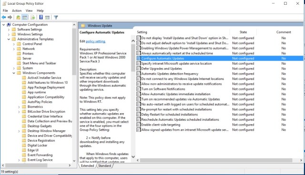
Task: Collapse the Windows Components node
Action: pos(14,73)
